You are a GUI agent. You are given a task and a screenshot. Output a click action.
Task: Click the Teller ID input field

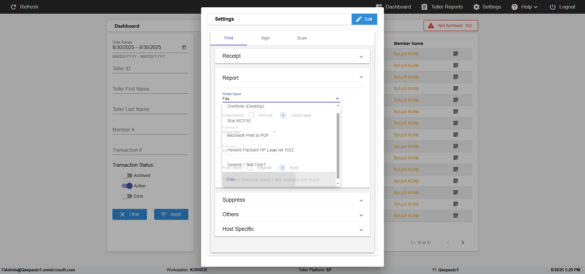click(x=150, y=68)
